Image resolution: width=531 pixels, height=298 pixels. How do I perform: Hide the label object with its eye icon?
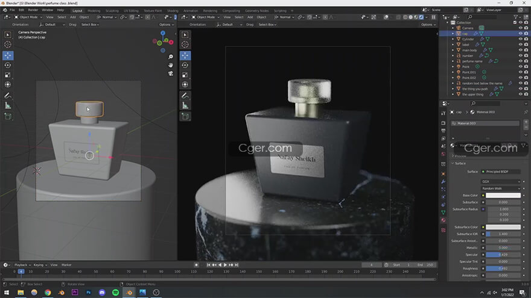[521, 45]
